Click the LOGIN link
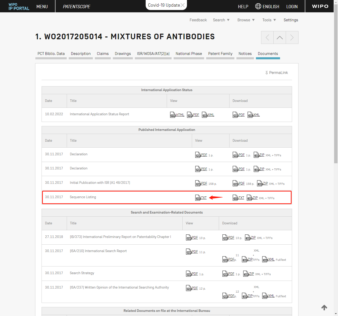The image size is (338, 316). [x=292, y=7]
